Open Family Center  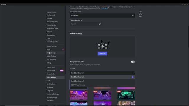point(51,25)
